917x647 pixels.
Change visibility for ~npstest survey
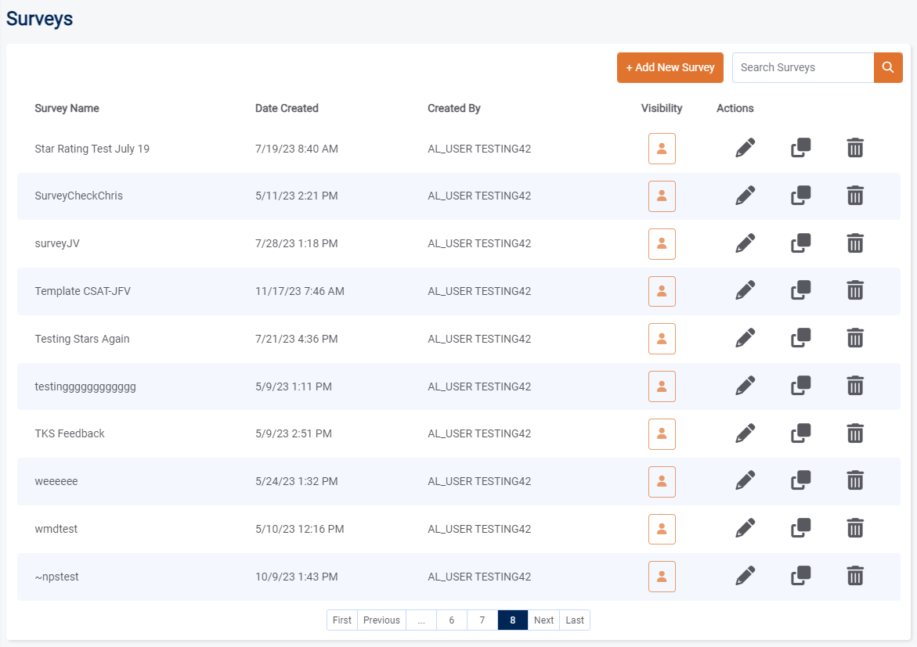(x=662, y=577)
